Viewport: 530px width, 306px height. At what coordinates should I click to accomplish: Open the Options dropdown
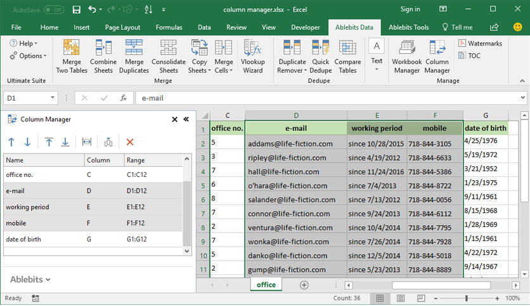coord(28,56)
